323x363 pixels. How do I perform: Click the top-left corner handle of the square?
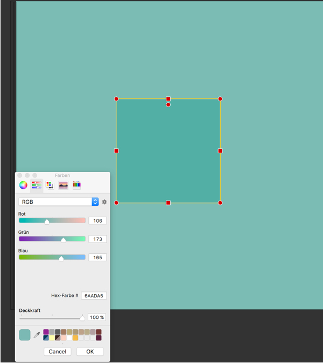point(116,99)
